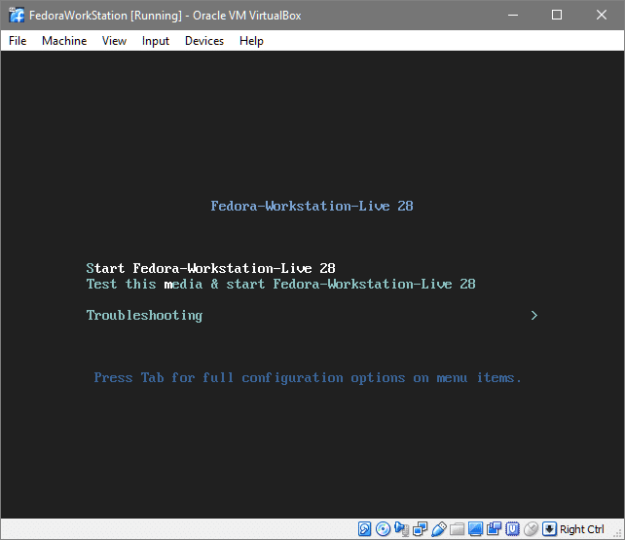
Task: Click the recording status icon
Action: click(x=494, y=529)
